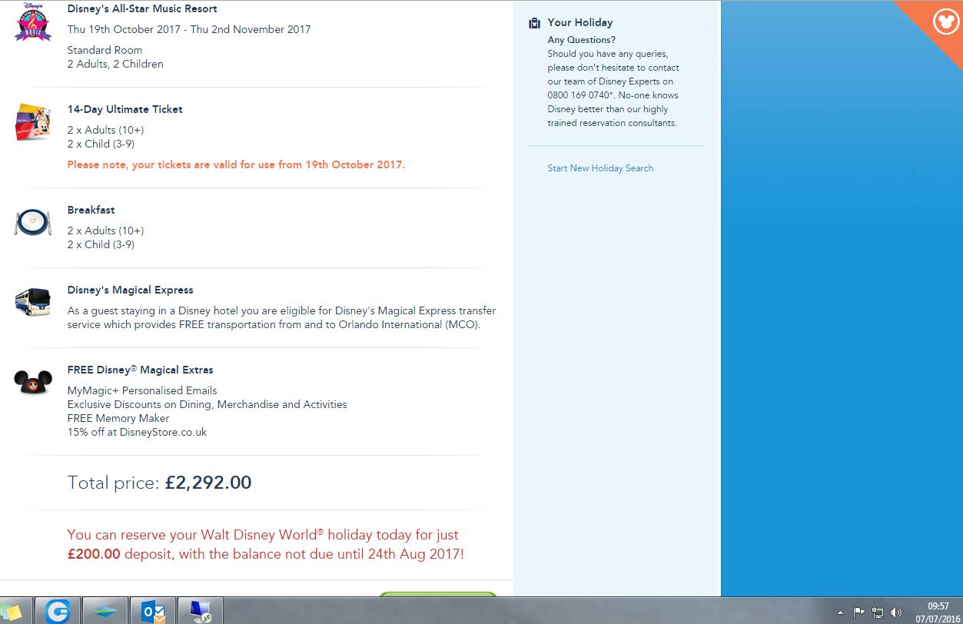Click the FREE Disney Magical Extras heading
This screenshot has width=963, height=624.
click(140, 370)
